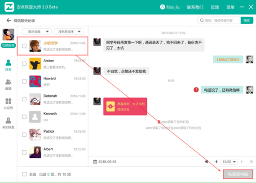Image resolution: width=256 pixels, height=183 pixels.
Task: Open the 10/20 page selector dropdown
Action: click(x=229, y=162)
